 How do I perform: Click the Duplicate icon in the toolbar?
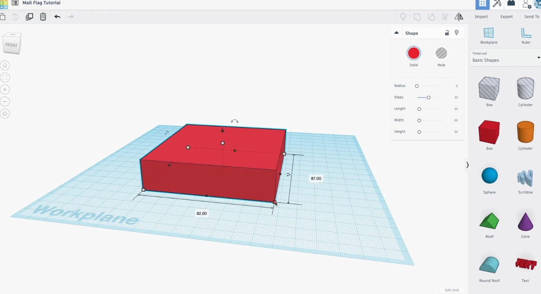tap(28, 16)
